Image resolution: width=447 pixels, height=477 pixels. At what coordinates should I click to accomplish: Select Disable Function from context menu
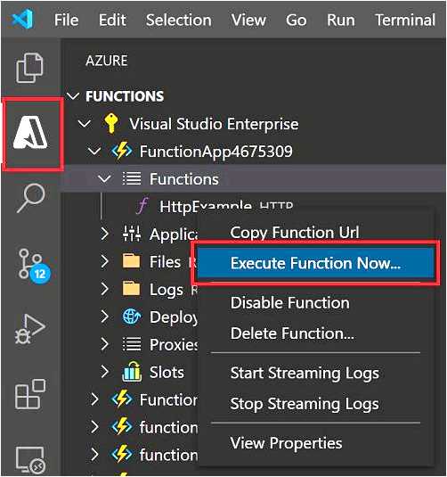click(290, 303)
